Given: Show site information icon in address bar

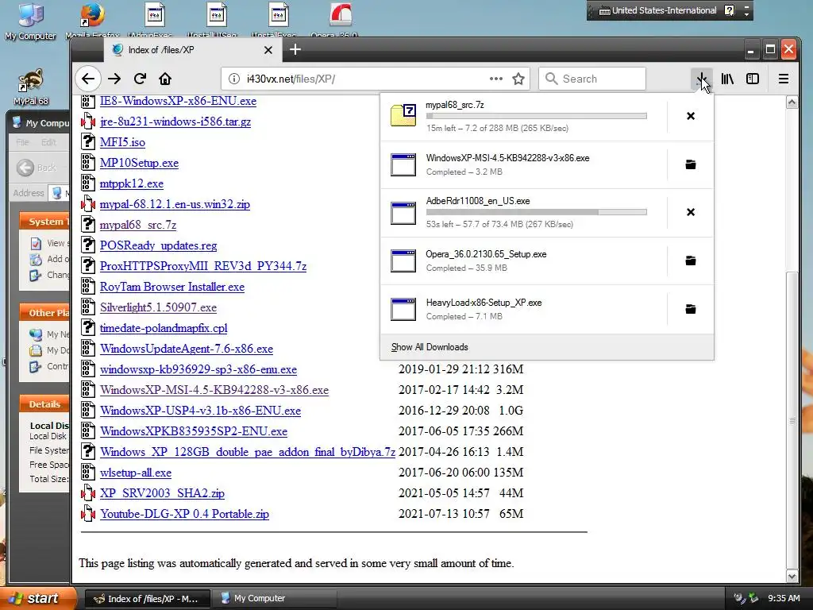Looking at the screenshot, I should pyautogui.click(x=234, y=79).
